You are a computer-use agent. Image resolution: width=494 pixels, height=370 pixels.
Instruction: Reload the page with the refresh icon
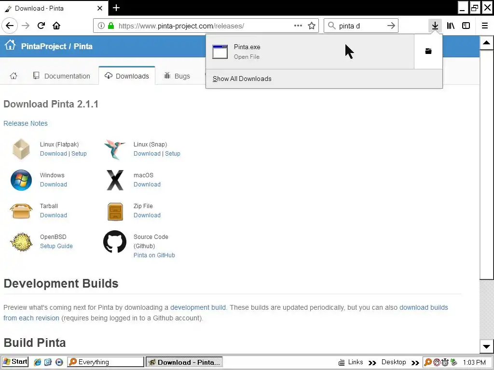point(41,26)
